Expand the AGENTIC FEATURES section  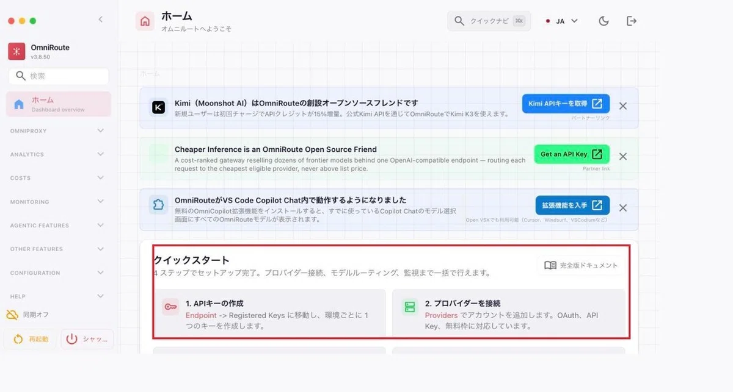(57, 226)
